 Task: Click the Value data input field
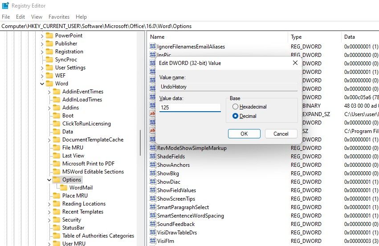190,107
